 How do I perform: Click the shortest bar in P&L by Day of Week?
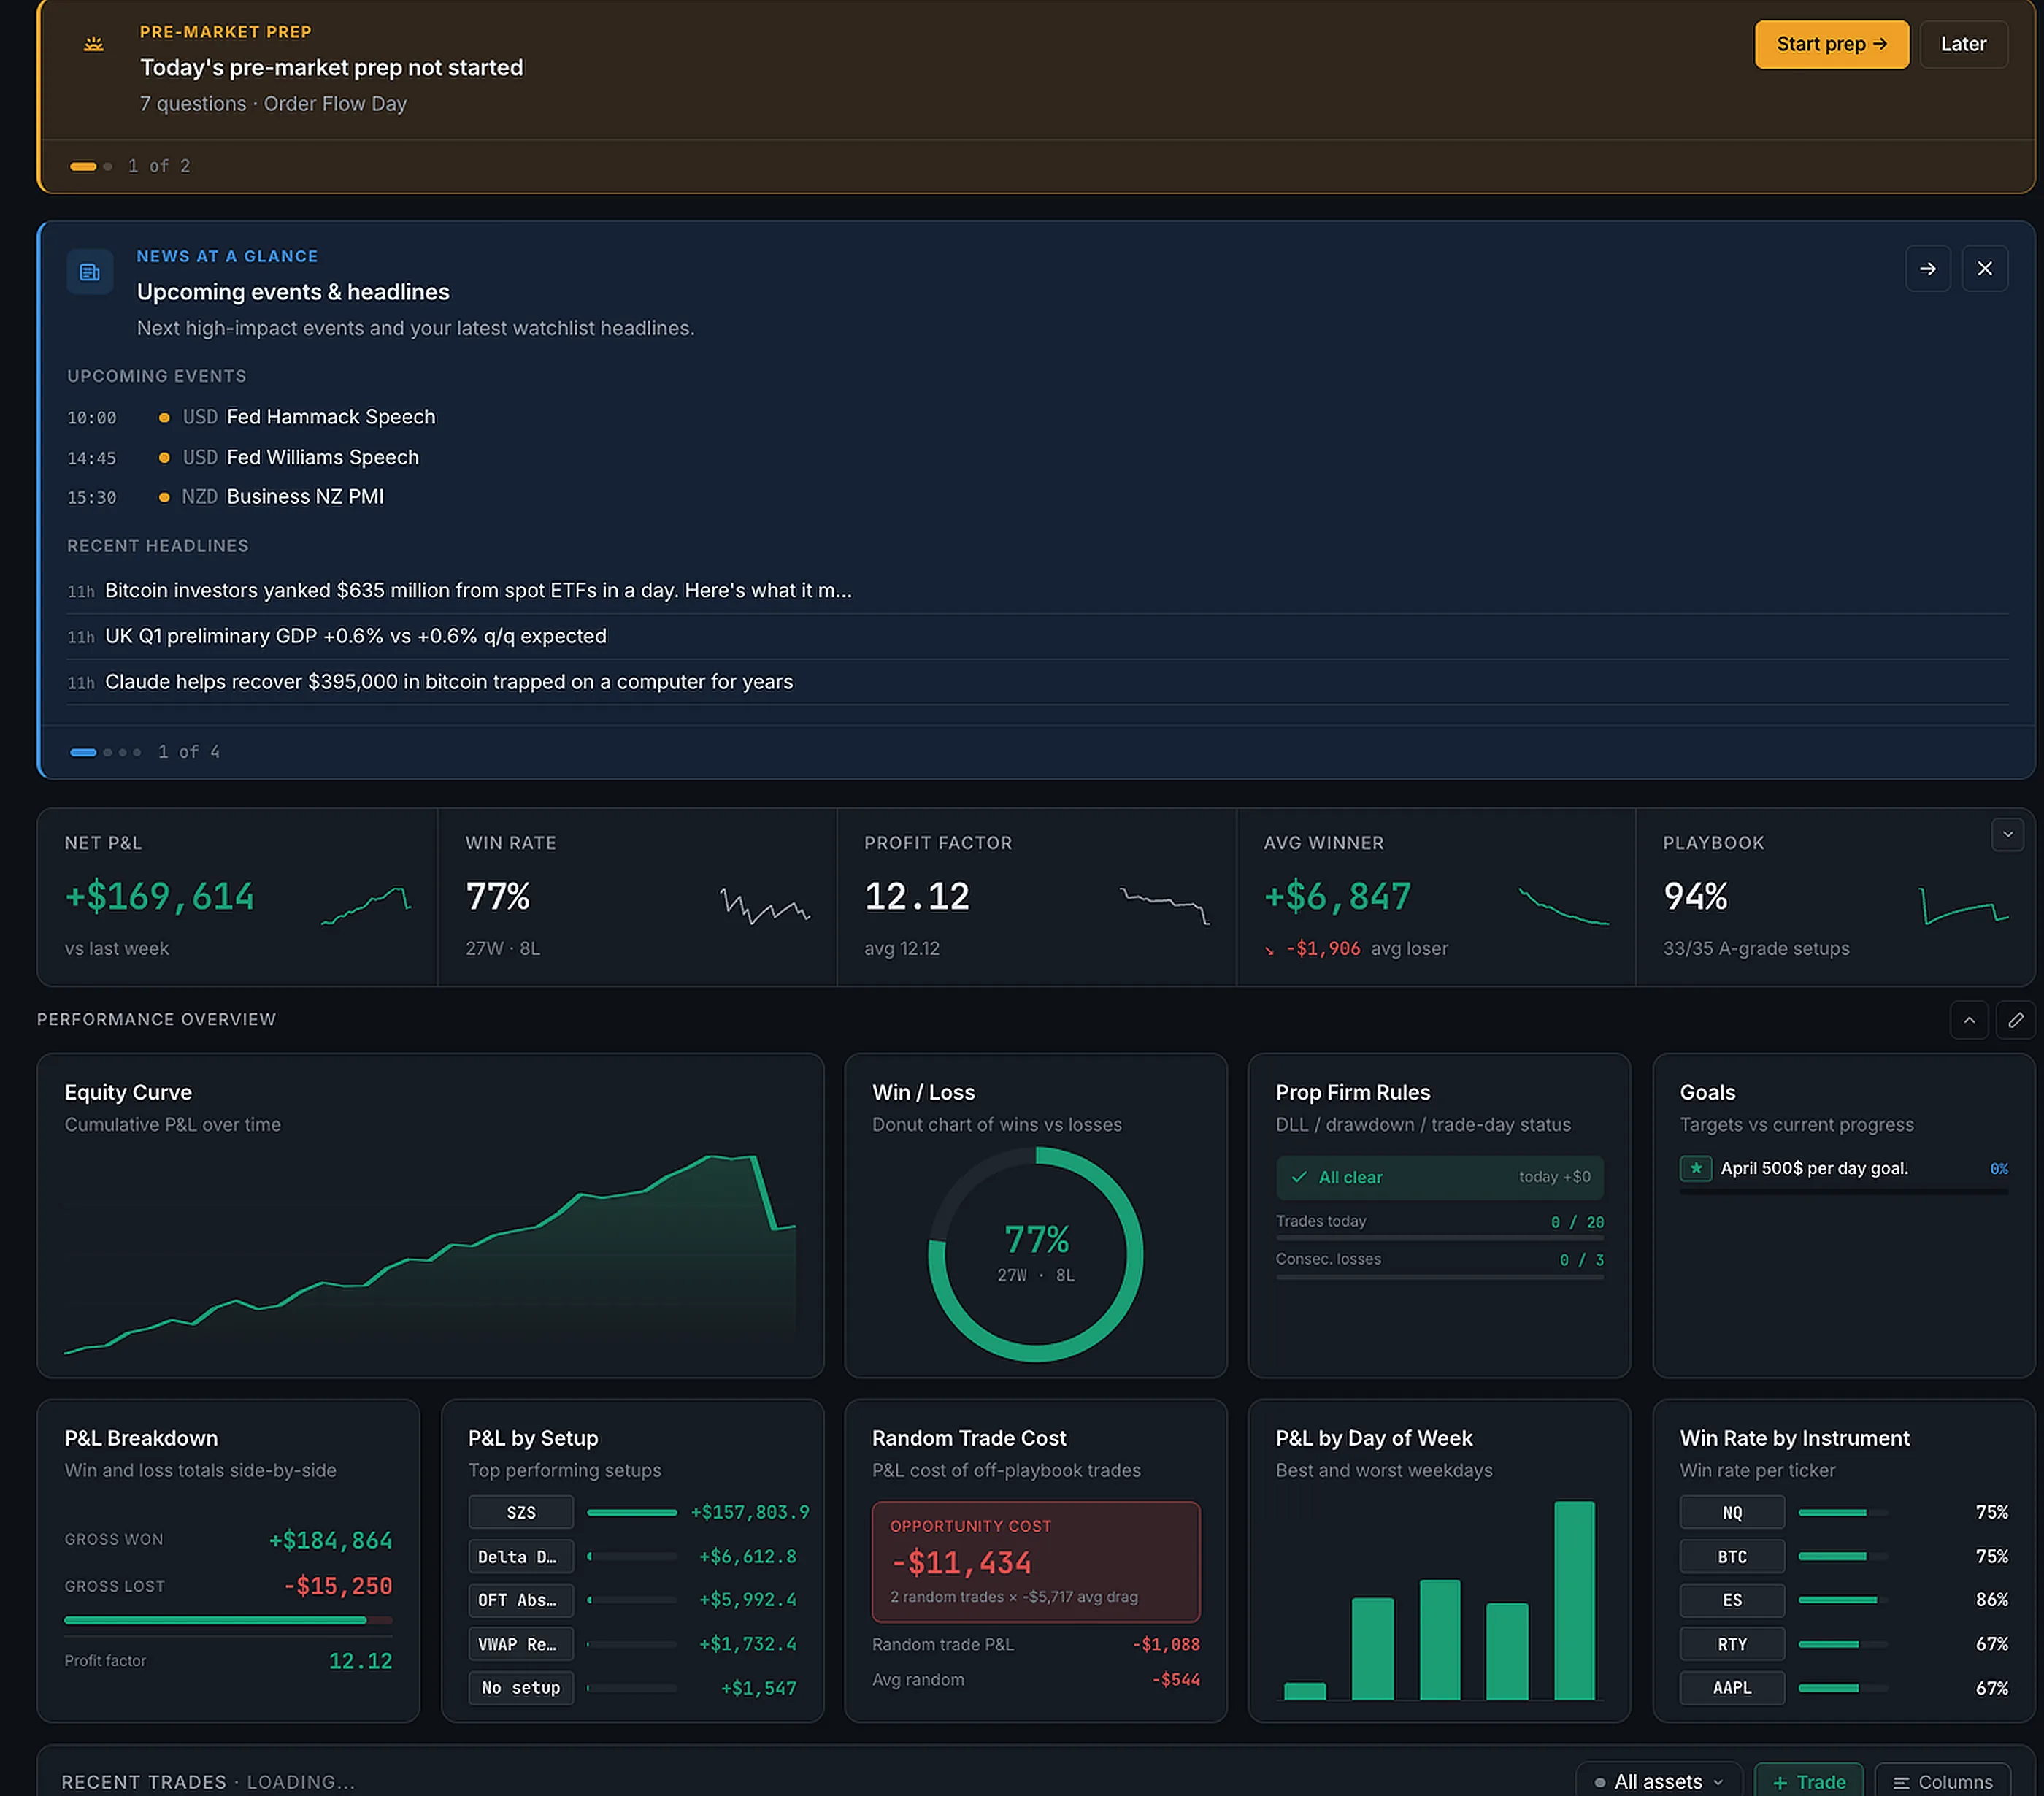point(1304,1691)
